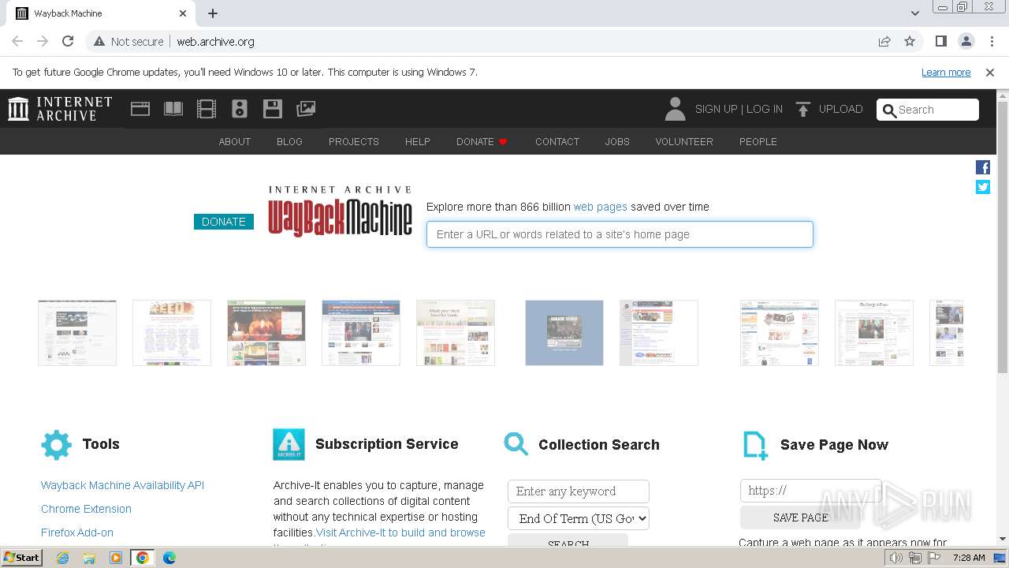The height and width of the screenshot is (568, 1009).
Task: Click the UPLOAD link text
Action: (841, 109)
